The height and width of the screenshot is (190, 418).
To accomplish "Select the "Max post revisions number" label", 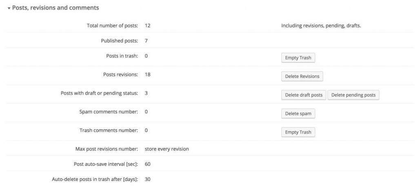I will tap(107, 149).
